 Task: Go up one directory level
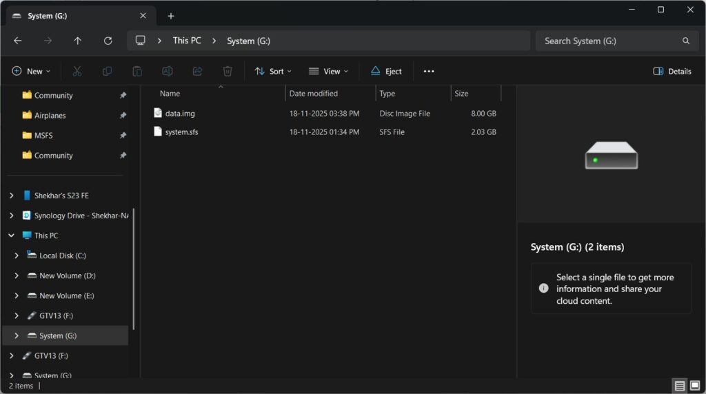point(77,41)
